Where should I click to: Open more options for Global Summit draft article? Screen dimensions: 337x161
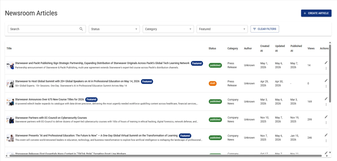pyautogui.click(x=326, y=86)
